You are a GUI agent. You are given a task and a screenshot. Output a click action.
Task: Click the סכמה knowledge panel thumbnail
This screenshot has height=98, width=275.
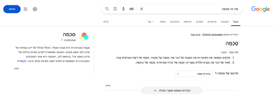(x=84, y=36)
